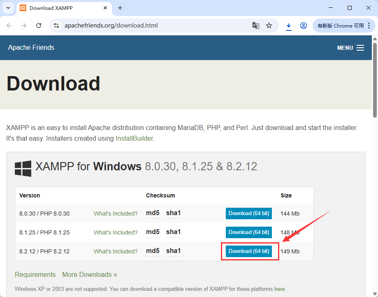
Task: Click the XAMPP for Windows heading
Action: point(146,167)
